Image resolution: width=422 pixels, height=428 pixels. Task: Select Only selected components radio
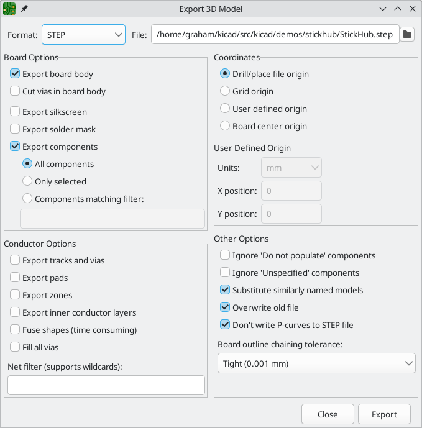point(27,182)
